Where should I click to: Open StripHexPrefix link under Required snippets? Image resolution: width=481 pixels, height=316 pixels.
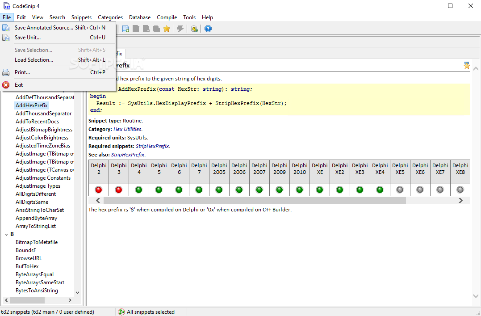[152, 146]
